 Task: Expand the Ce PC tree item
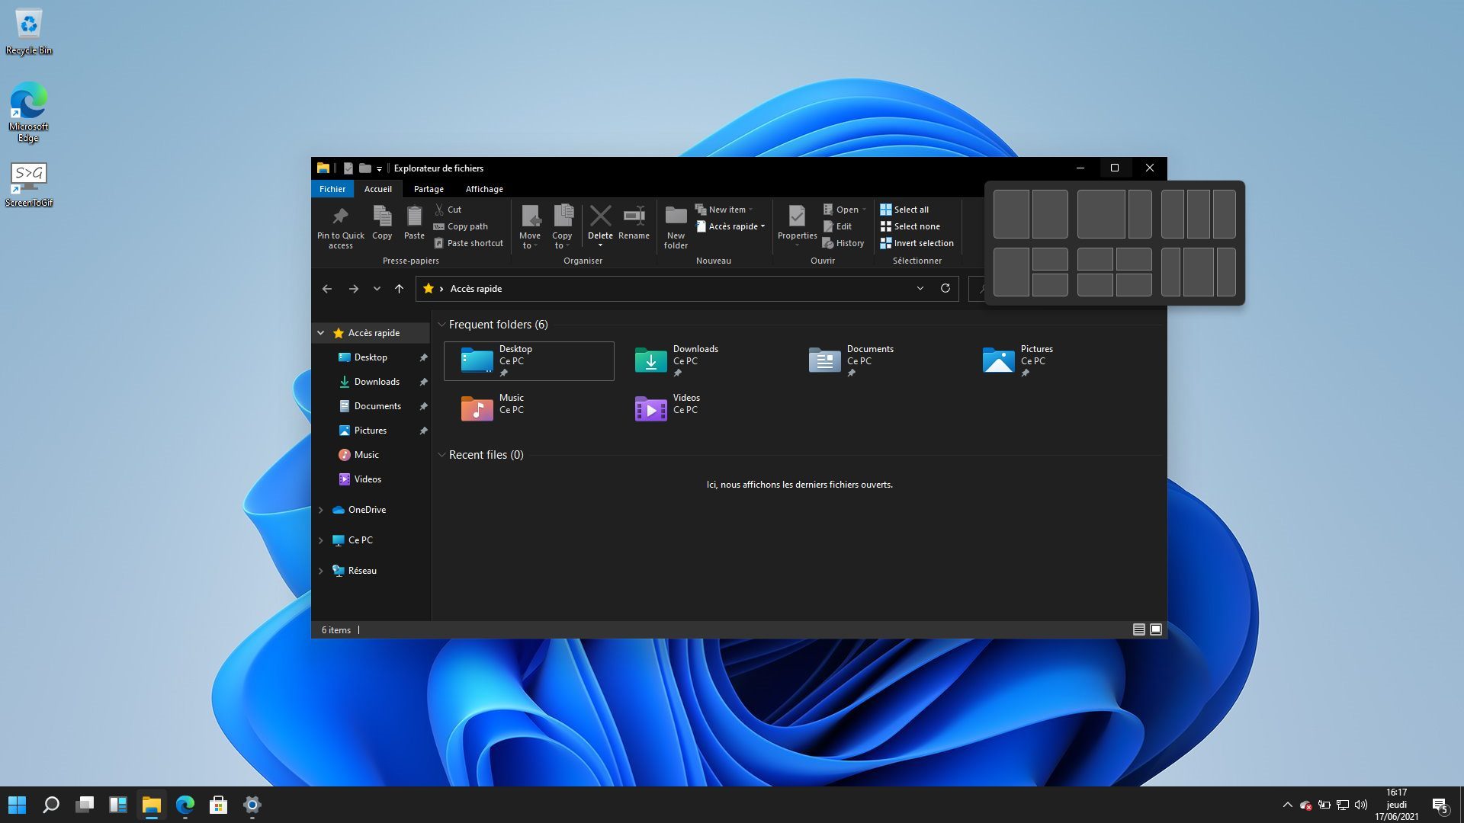point(320,540)
